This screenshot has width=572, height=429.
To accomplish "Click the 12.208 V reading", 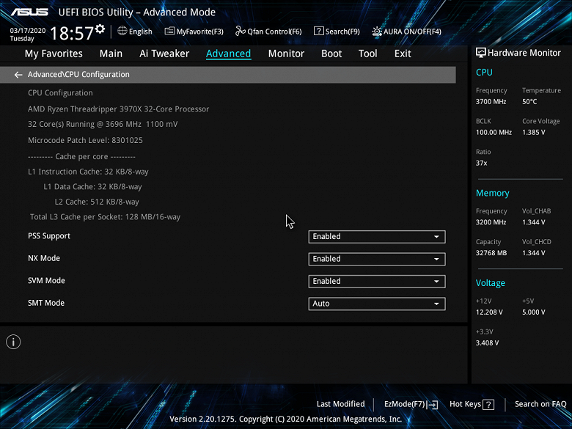I will pyautogui.click(x=489, y=312).
